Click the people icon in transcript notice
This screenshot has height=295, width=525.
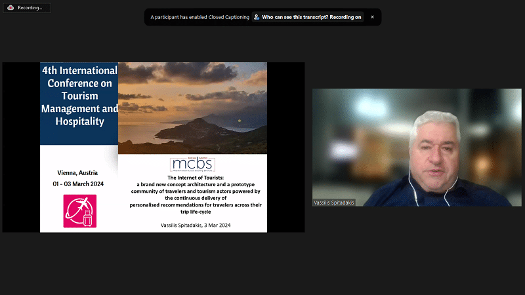256,17
